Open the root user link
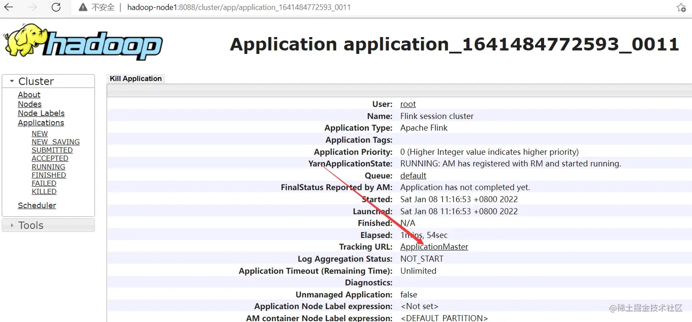 tap(408, 104)
